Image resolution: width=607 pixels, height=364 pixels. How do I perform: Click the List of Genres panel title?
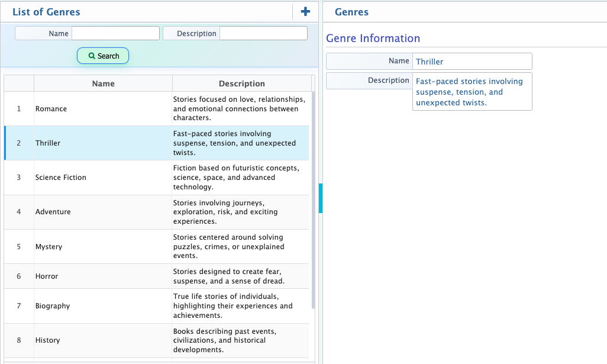pos(46,12)
